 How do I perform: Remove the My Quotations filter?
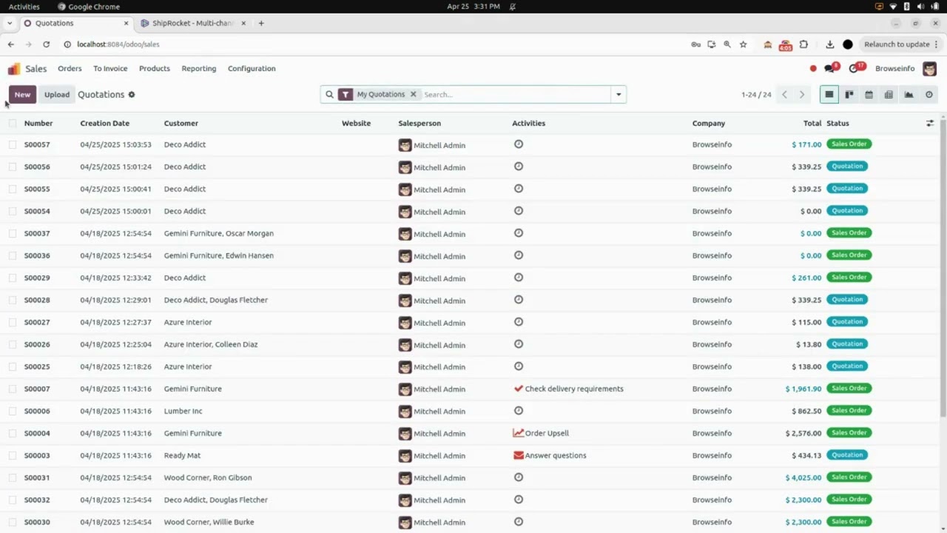413,95
